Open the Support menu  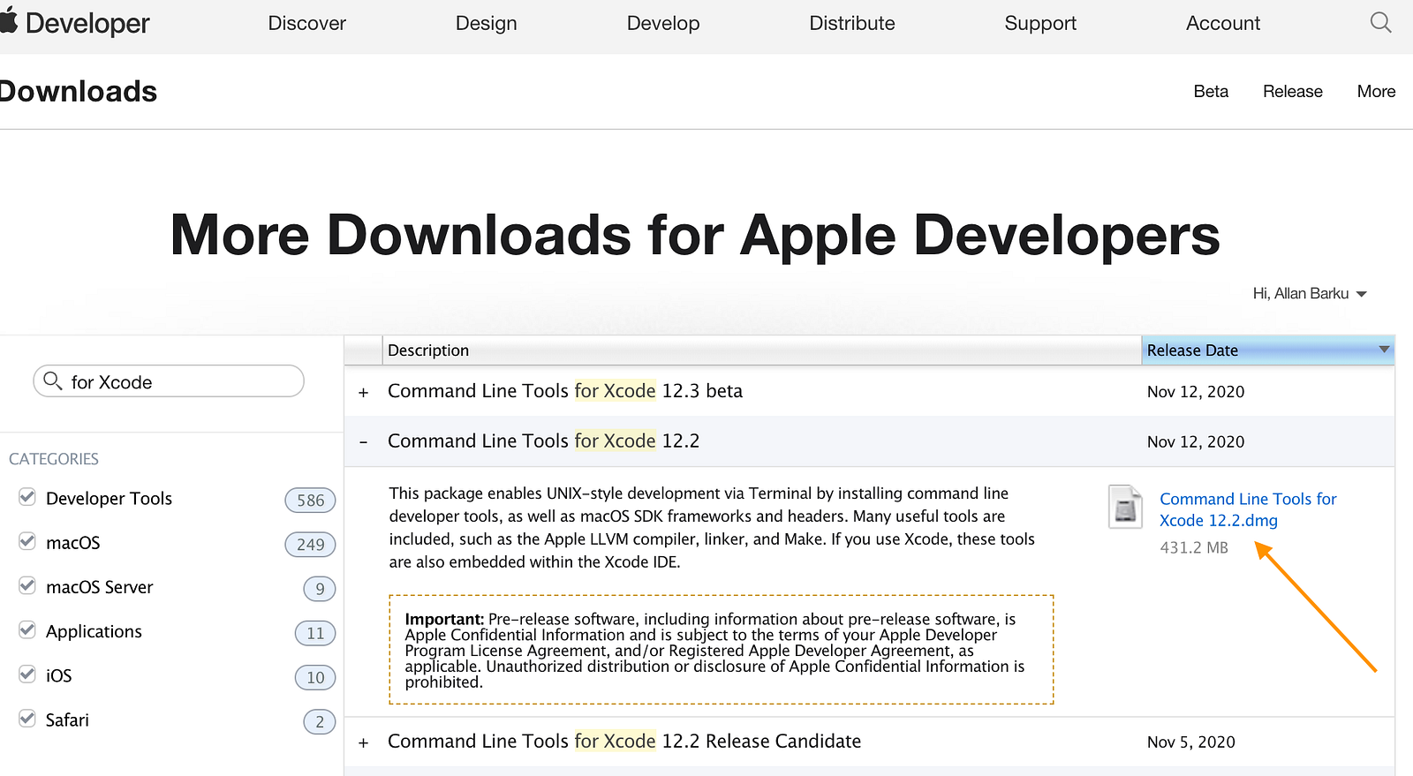pyautogui.click(x=1040, y=23)
